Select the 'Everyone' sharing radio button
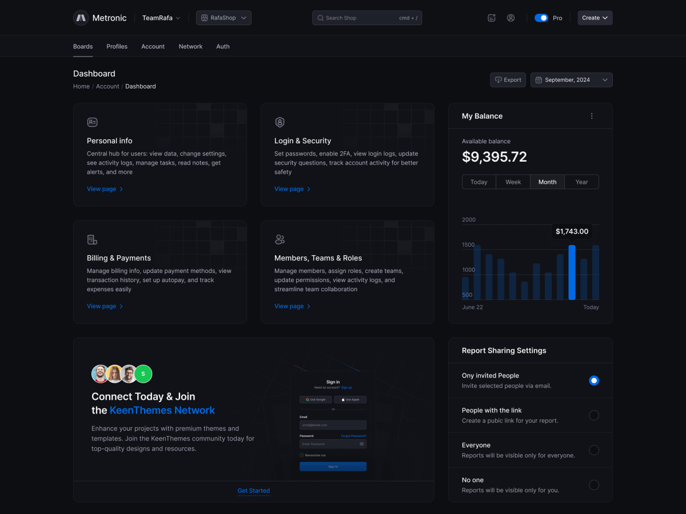The width and height of the screenshot is (686, 514). click(x=594, y=450)
